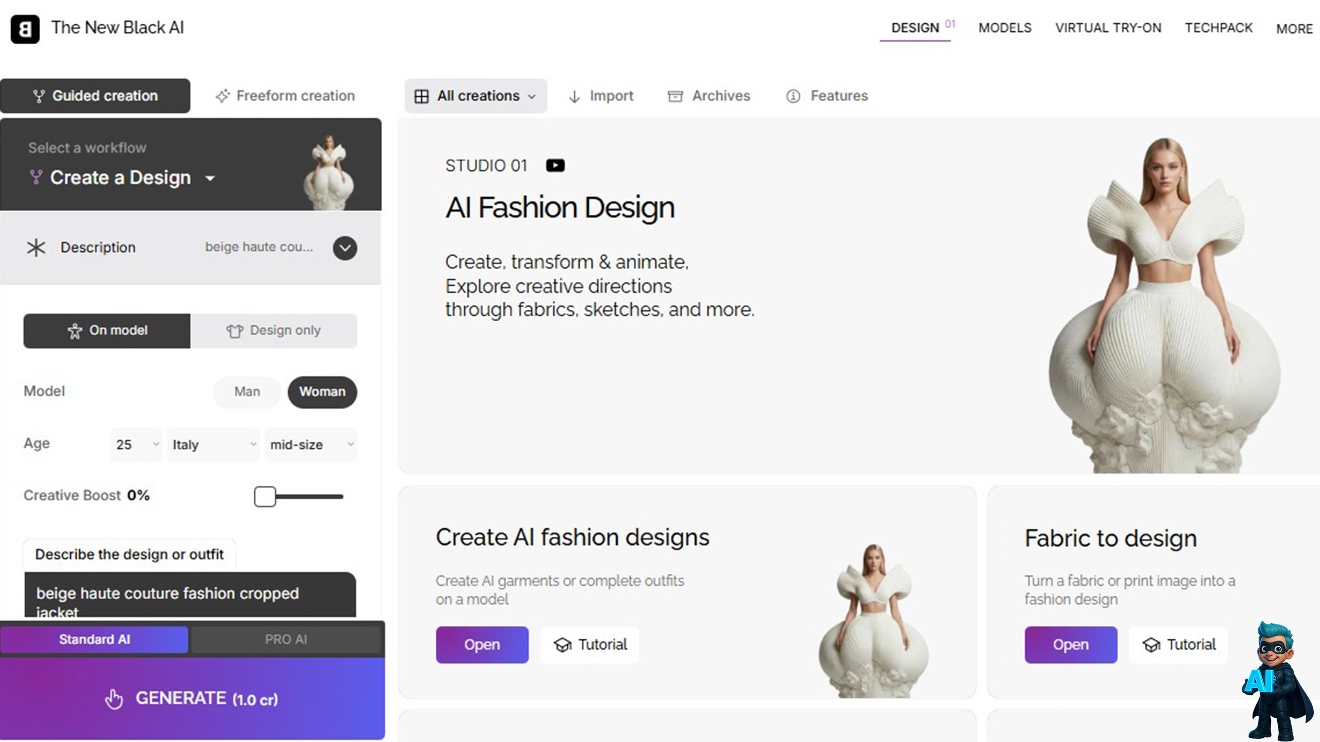
Task: Open Create AI fashion designs
Action: [482, 645]
